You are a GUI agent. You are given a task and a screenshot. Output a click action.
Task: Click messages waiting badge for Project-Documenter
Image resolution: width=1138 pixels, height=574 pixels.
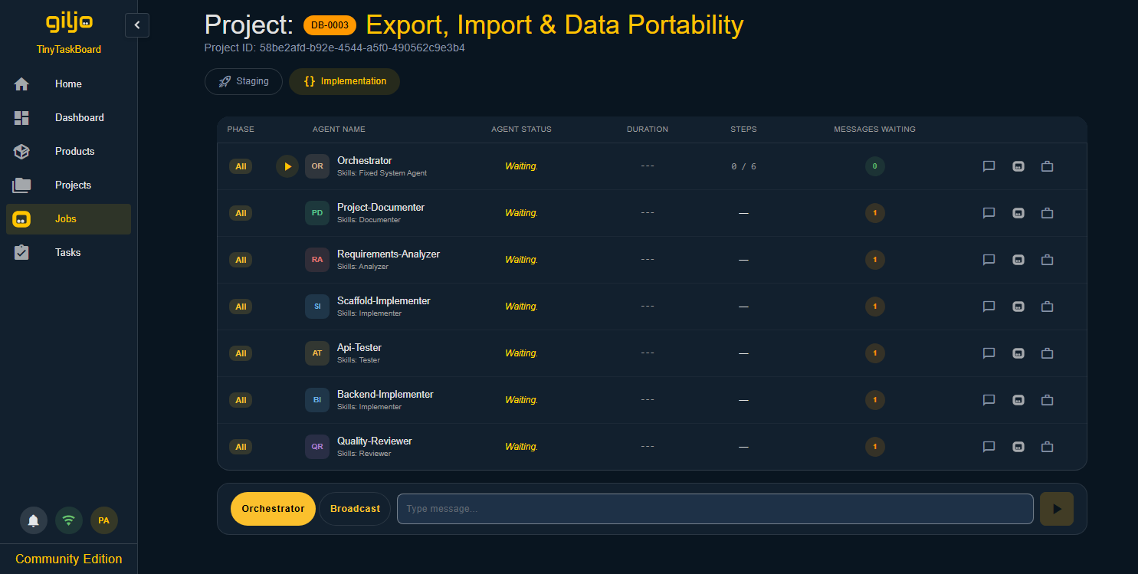[x=875, y=213]
